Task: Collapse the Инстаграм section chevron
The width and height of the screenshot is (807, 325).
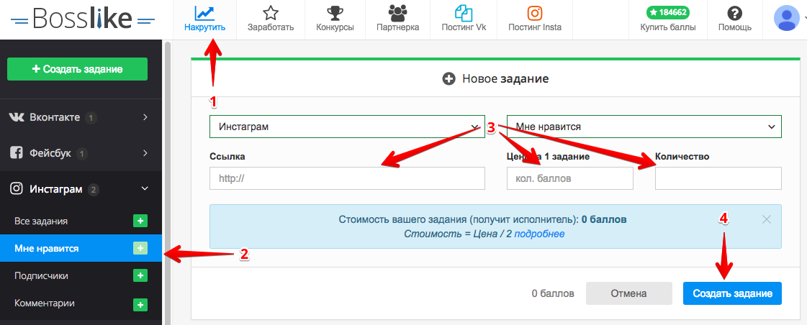Action: pyautogui.click(x=145, y=188)
